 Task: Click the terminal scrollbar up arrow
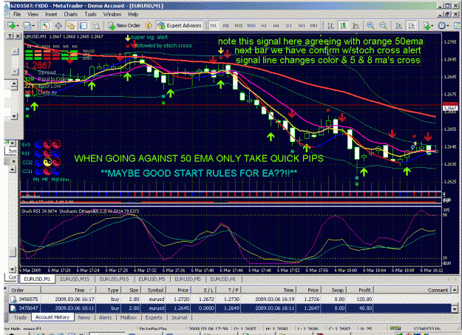(455, 290)
